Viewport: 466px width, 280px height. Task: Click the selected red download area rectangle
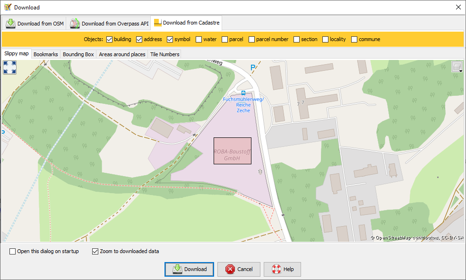coord(232,151)
